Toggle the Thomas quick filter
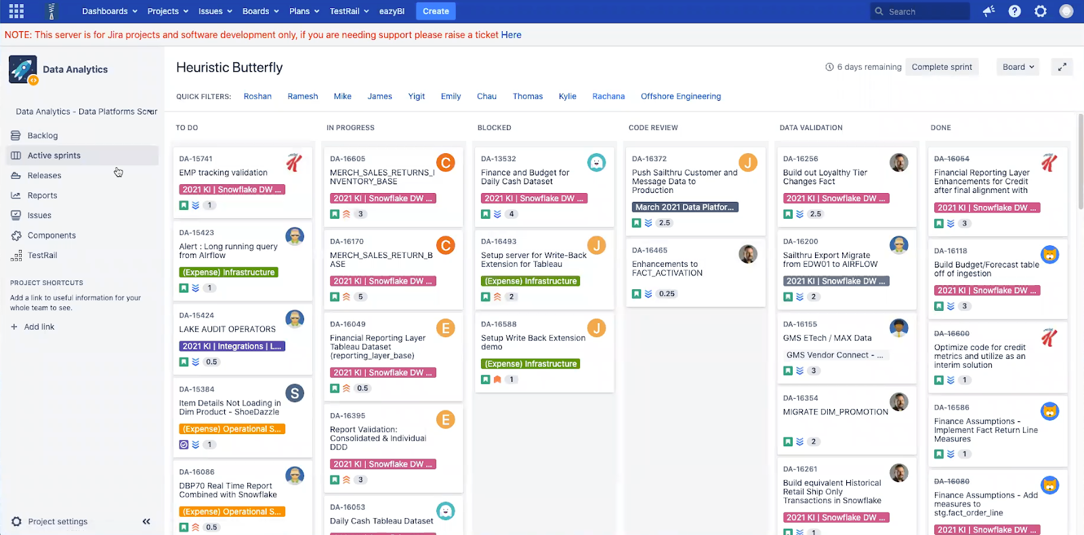 coord(528,96)
